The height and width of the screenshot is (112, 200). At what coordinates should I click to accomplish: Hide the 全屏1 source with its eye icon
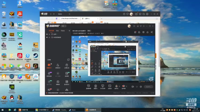(47, 34)
